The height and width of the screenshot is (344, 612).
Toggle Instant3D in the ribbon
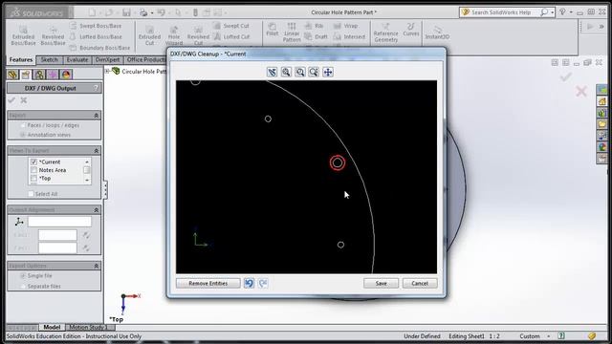[x=437, y=32]
